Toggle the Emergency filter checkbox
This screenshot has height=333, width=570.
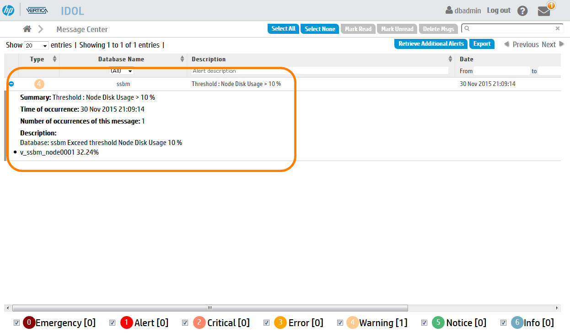[x=17, y=323]
